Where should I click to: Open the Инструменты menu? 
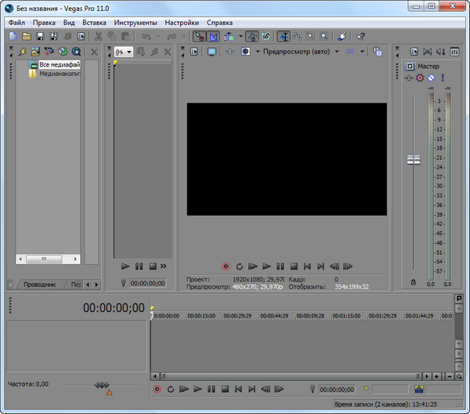coord(135,23)
